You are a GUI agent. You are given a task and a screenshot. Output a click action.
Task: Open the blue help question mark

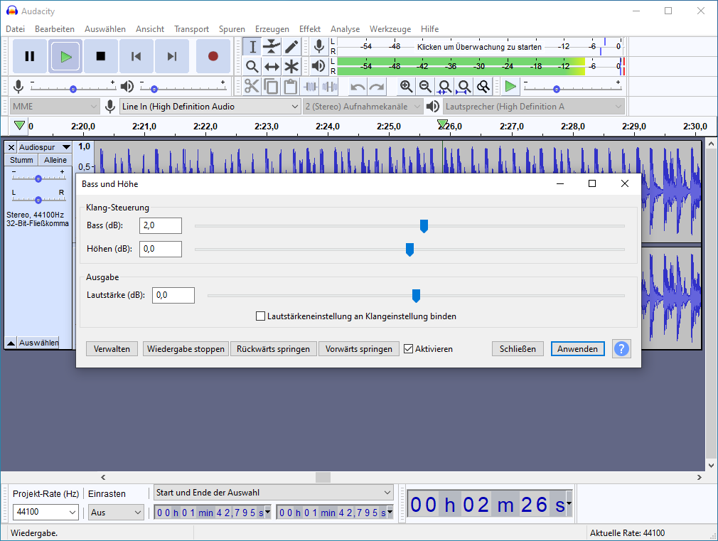pos(621,349)
